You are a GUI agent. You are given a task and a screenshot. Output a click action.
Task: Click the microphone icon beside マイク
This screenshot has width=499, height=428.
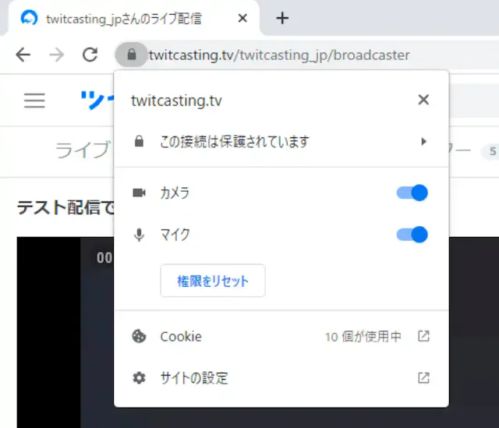click(139, 235)
